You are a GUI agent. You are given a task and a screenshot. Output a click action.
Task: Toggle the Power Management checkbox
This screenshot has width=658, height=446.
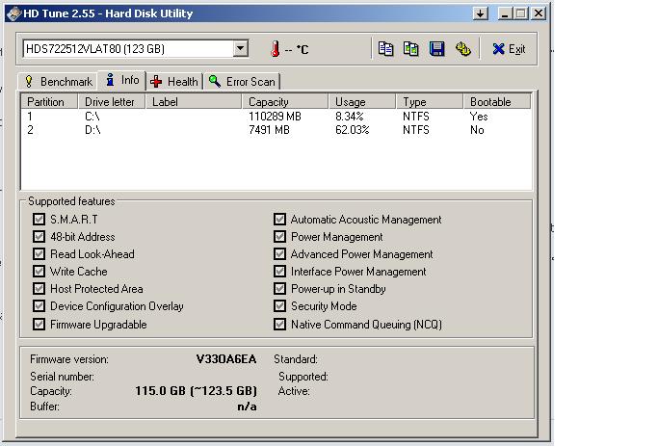[280, 237]
